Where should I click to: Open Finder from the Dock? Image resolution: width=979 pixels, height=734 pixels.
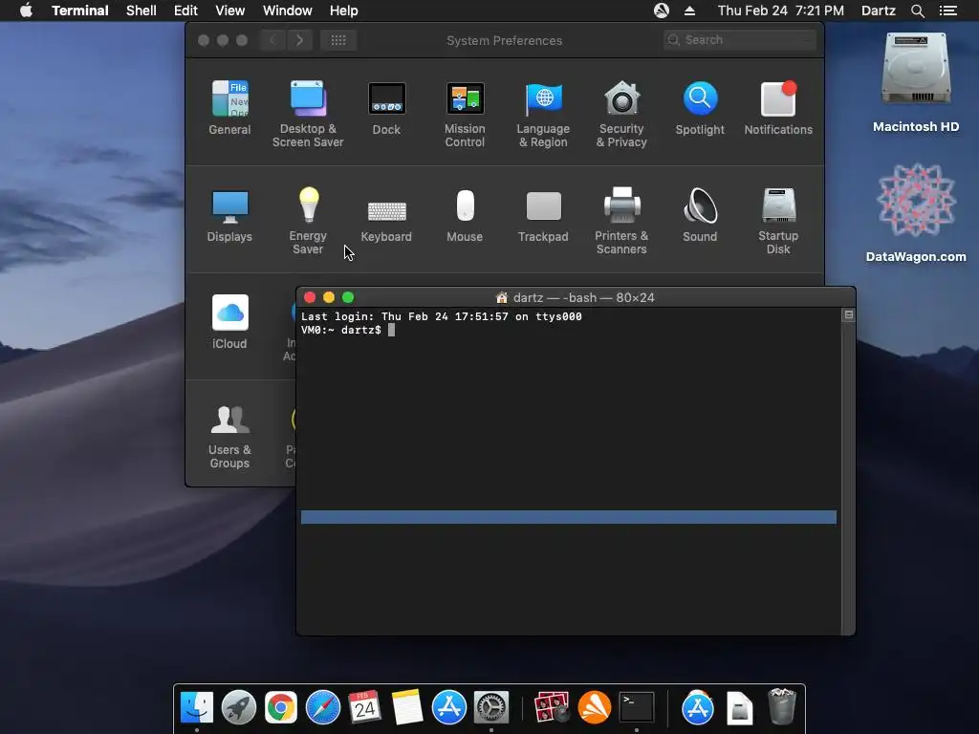pyautogui.click(x=197, y=708)
